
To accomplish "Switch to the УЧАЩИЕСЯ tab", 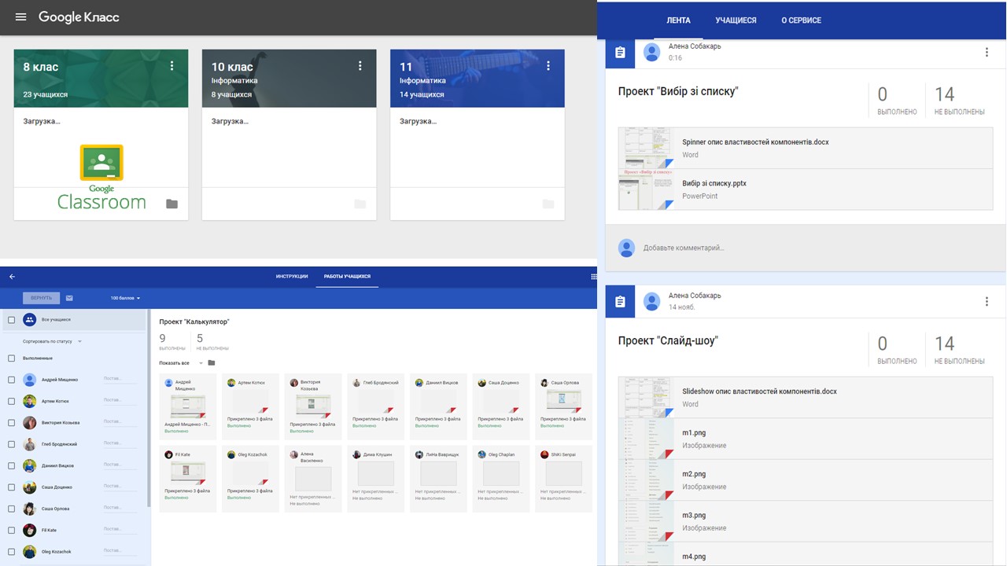I will point(736,20).
